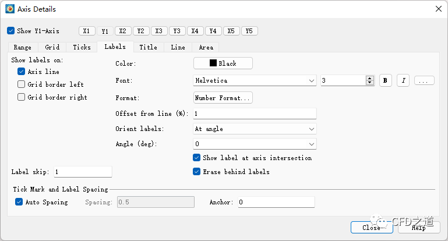
Task: Select the Y2 axis button
Action: (x=141, y=31)
